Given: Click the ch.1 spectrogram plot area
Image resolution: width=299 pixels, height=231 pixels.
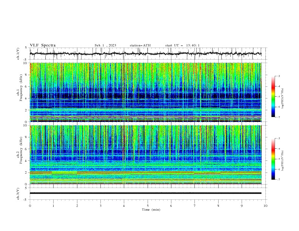Looking at the screenshot, I should pyautogui.click(x=146, y=92).
